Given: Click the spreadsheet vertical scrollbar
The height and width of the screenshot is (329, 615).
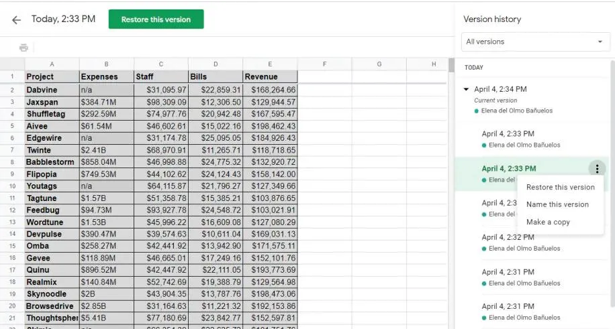Looking at the screenshot, I should pos(451,66).
